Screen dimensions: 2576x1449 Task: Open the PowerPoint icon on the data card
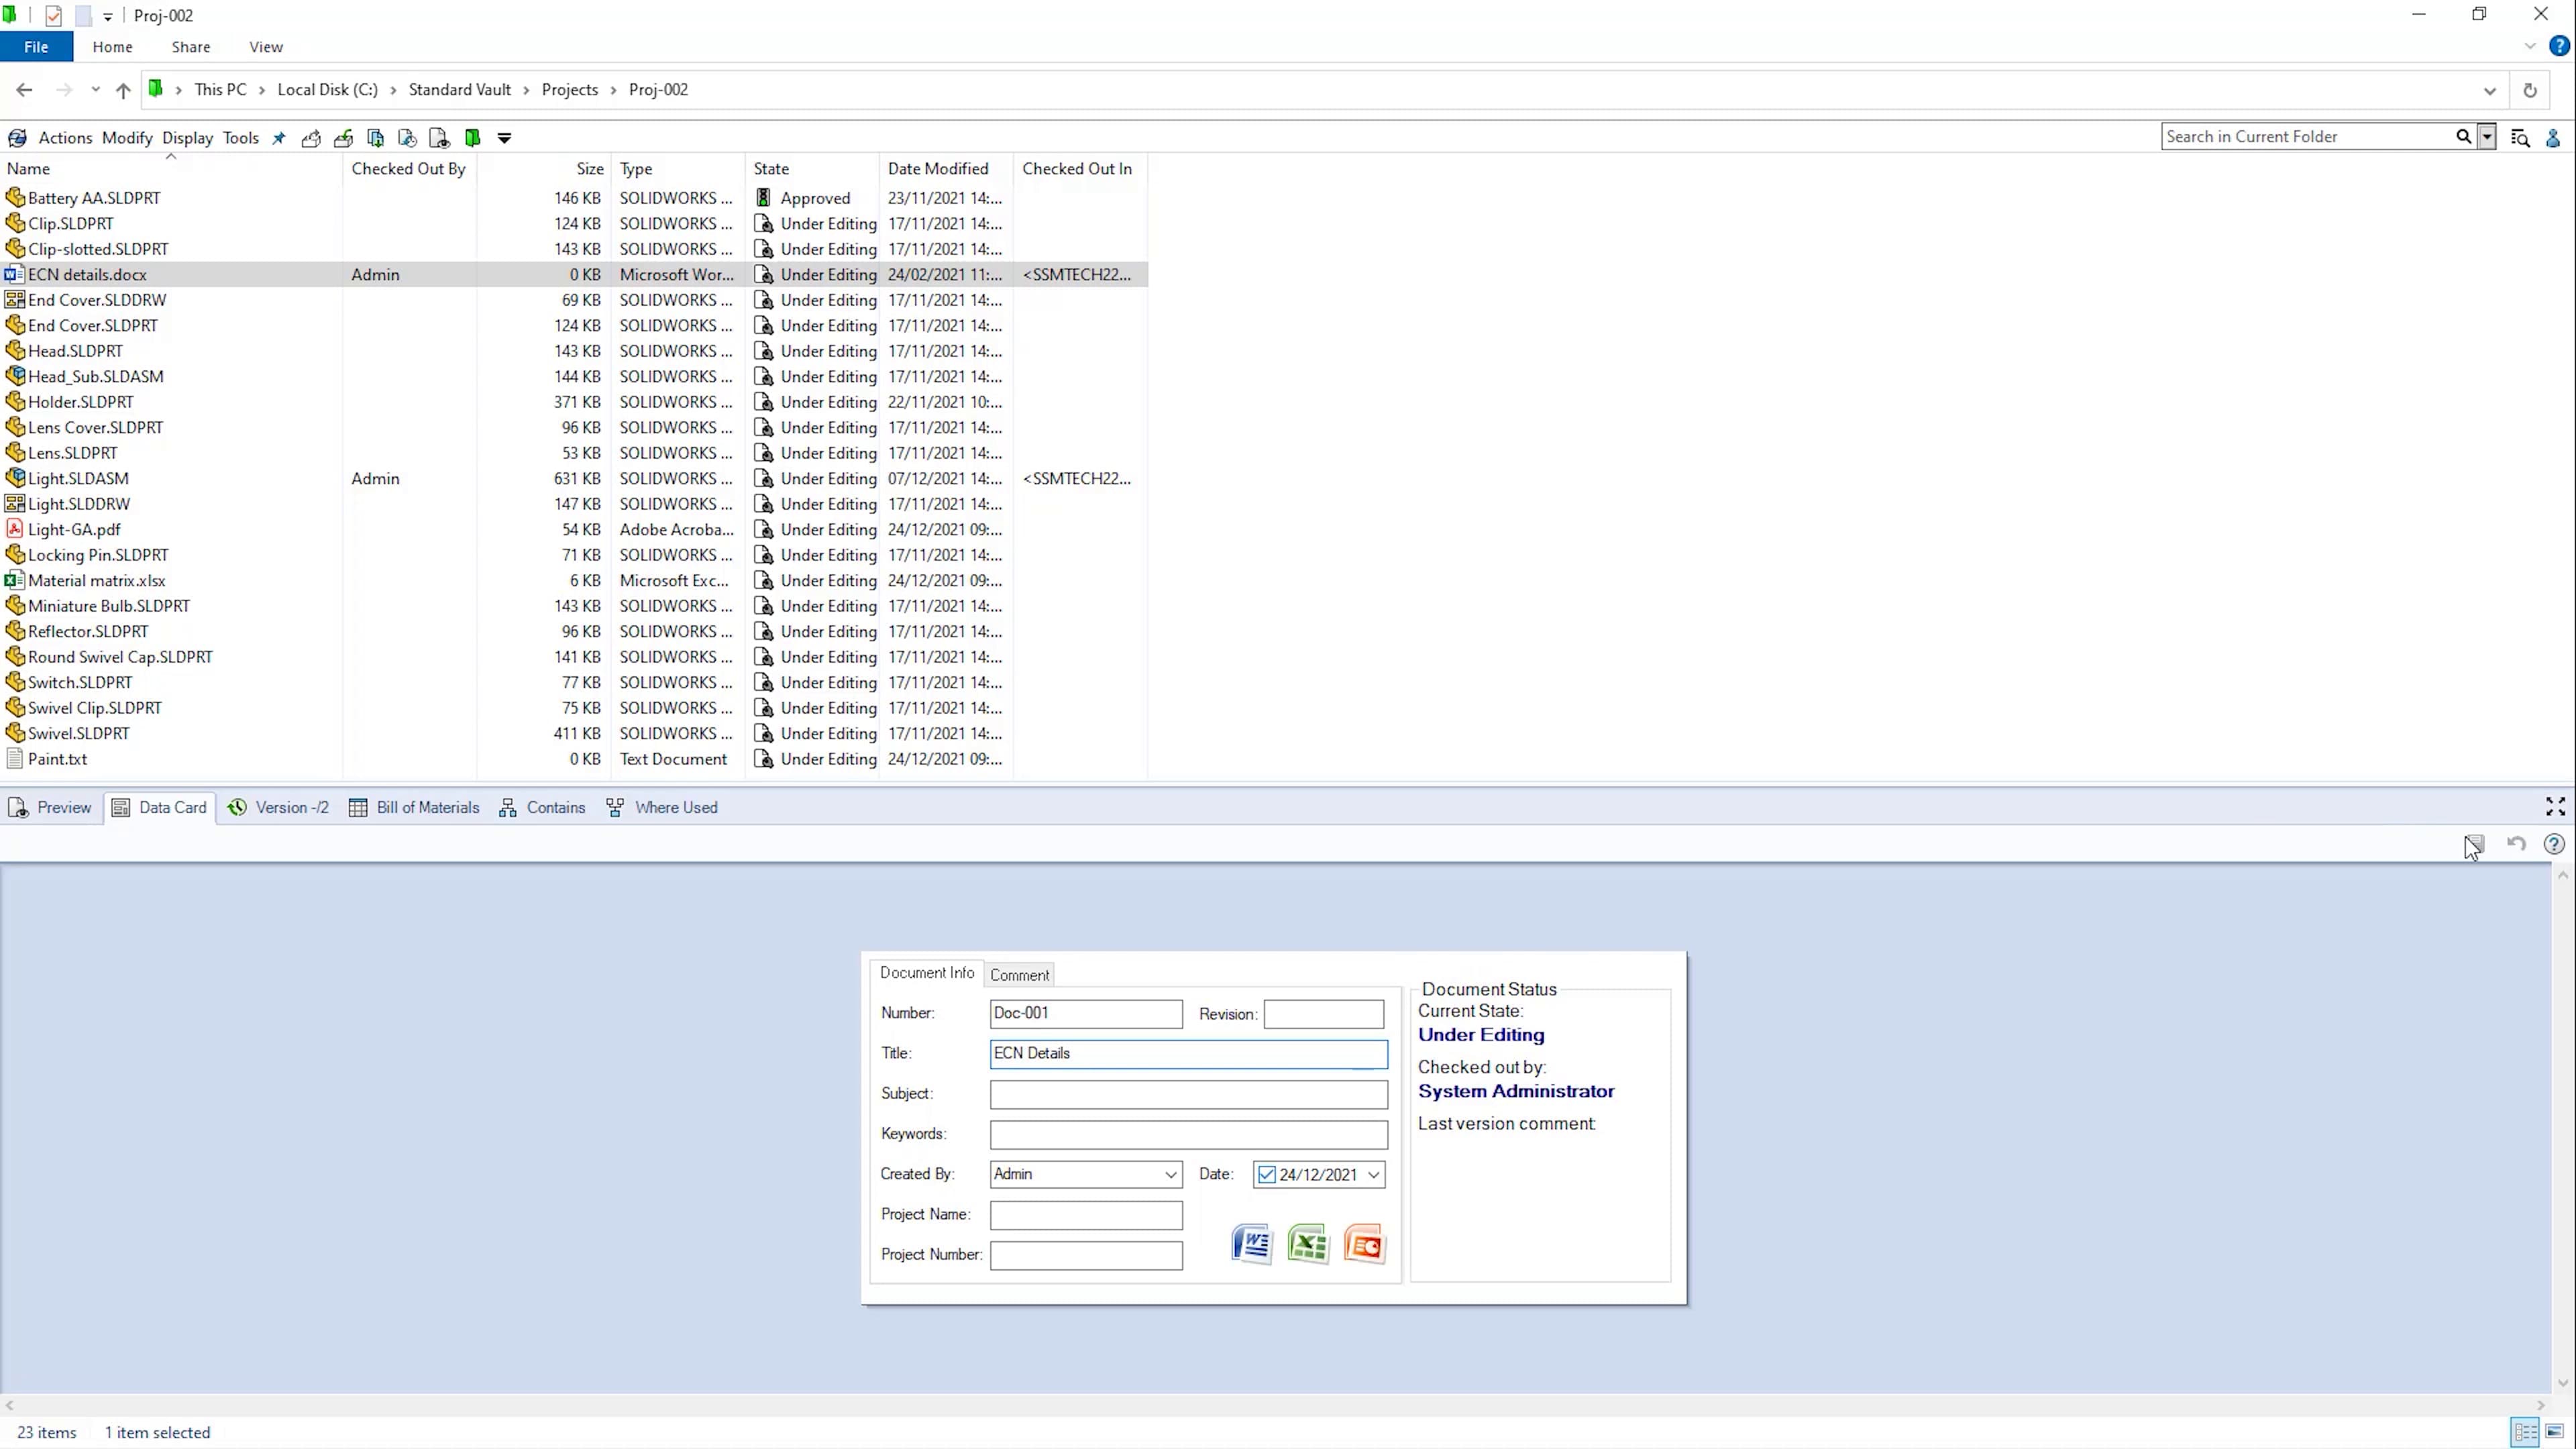1364,1244
